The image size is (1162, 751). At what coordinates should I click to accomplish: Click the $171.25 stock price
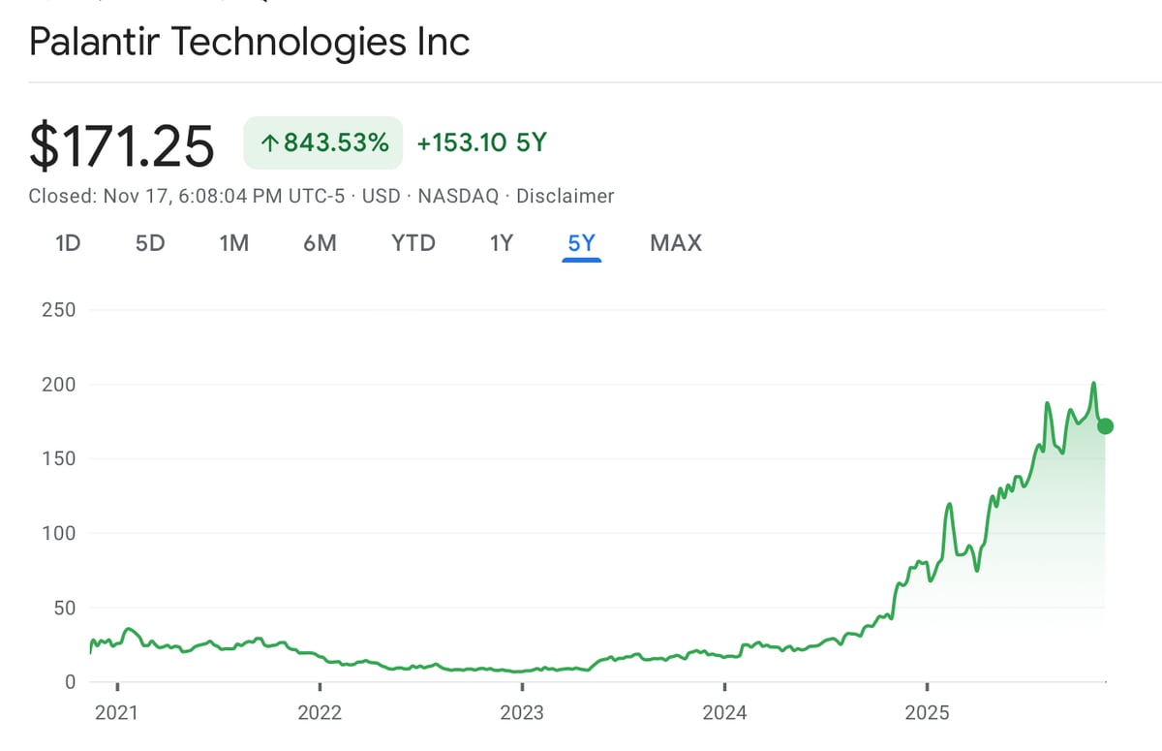(x=122, y=145)
